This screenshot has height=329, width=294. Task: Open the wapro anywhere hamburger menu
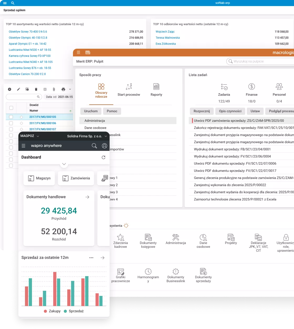[x=23, y=146]
